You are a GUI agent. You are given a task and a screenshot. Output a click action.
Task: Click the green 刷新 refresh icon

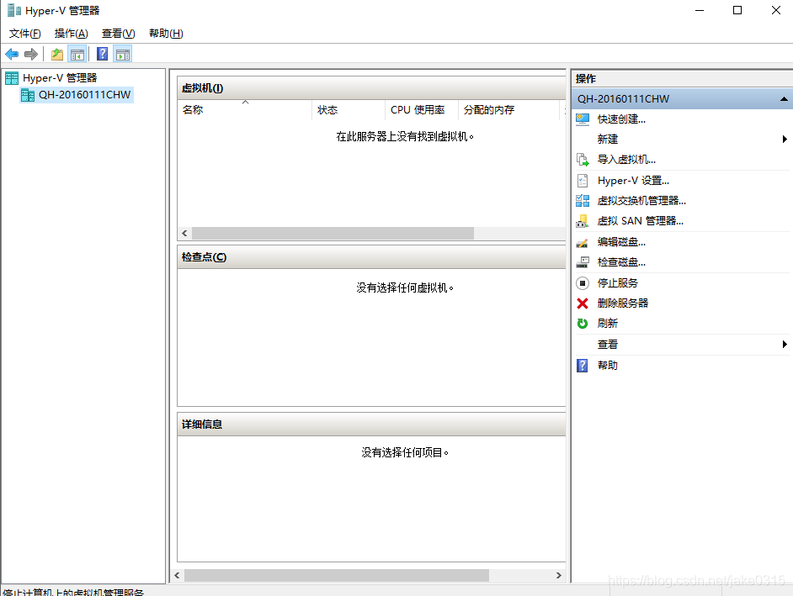tap(583, 324)
